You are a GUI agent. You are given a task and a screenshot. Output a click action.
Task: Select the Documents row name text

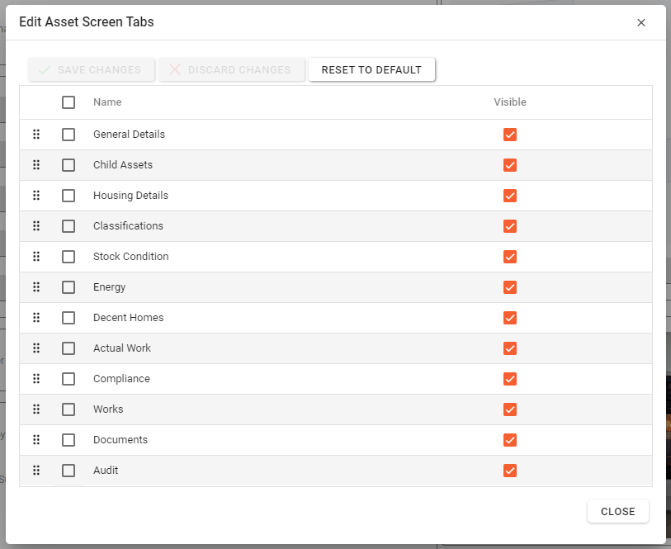tap(120, 440)
